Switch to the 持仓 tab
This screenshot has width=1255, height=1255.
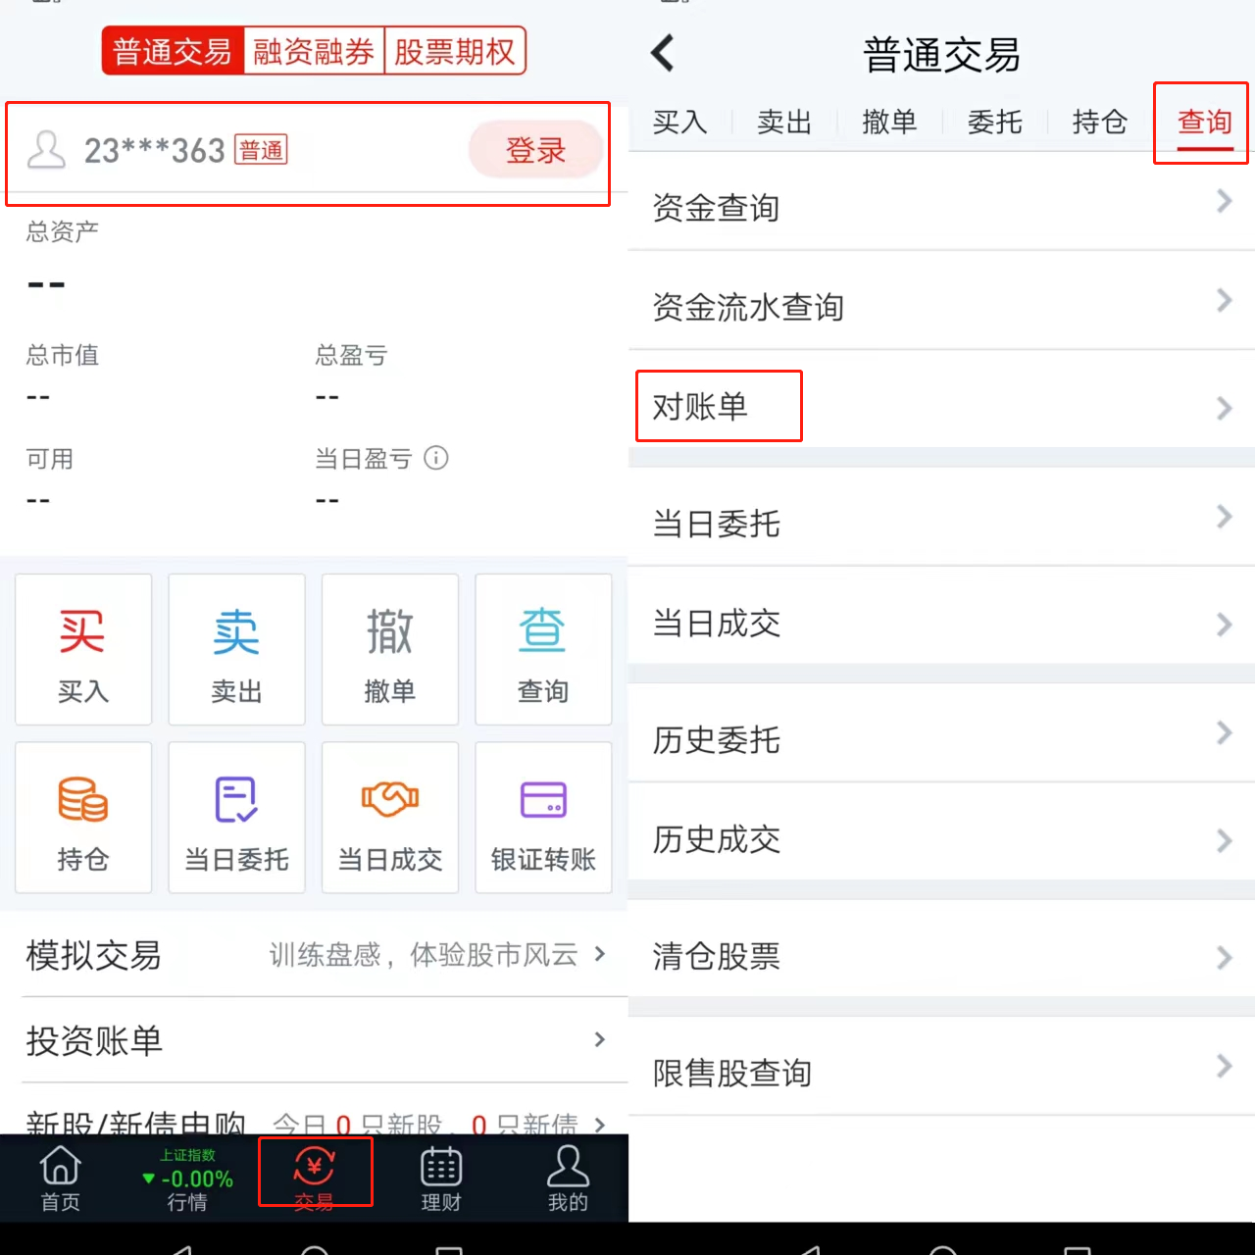pos(1099,122)
